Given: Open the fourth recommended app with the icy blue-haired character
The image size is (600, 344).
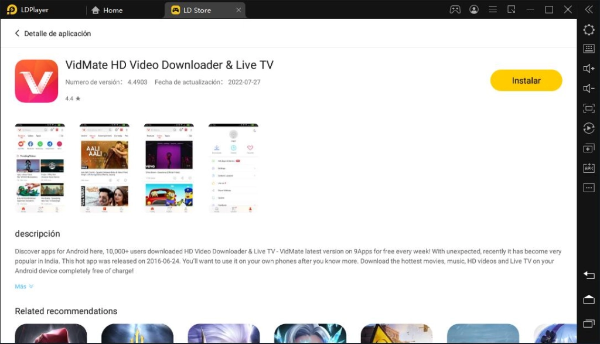Looking at the screenshot, I should click(x=311, y=333).
